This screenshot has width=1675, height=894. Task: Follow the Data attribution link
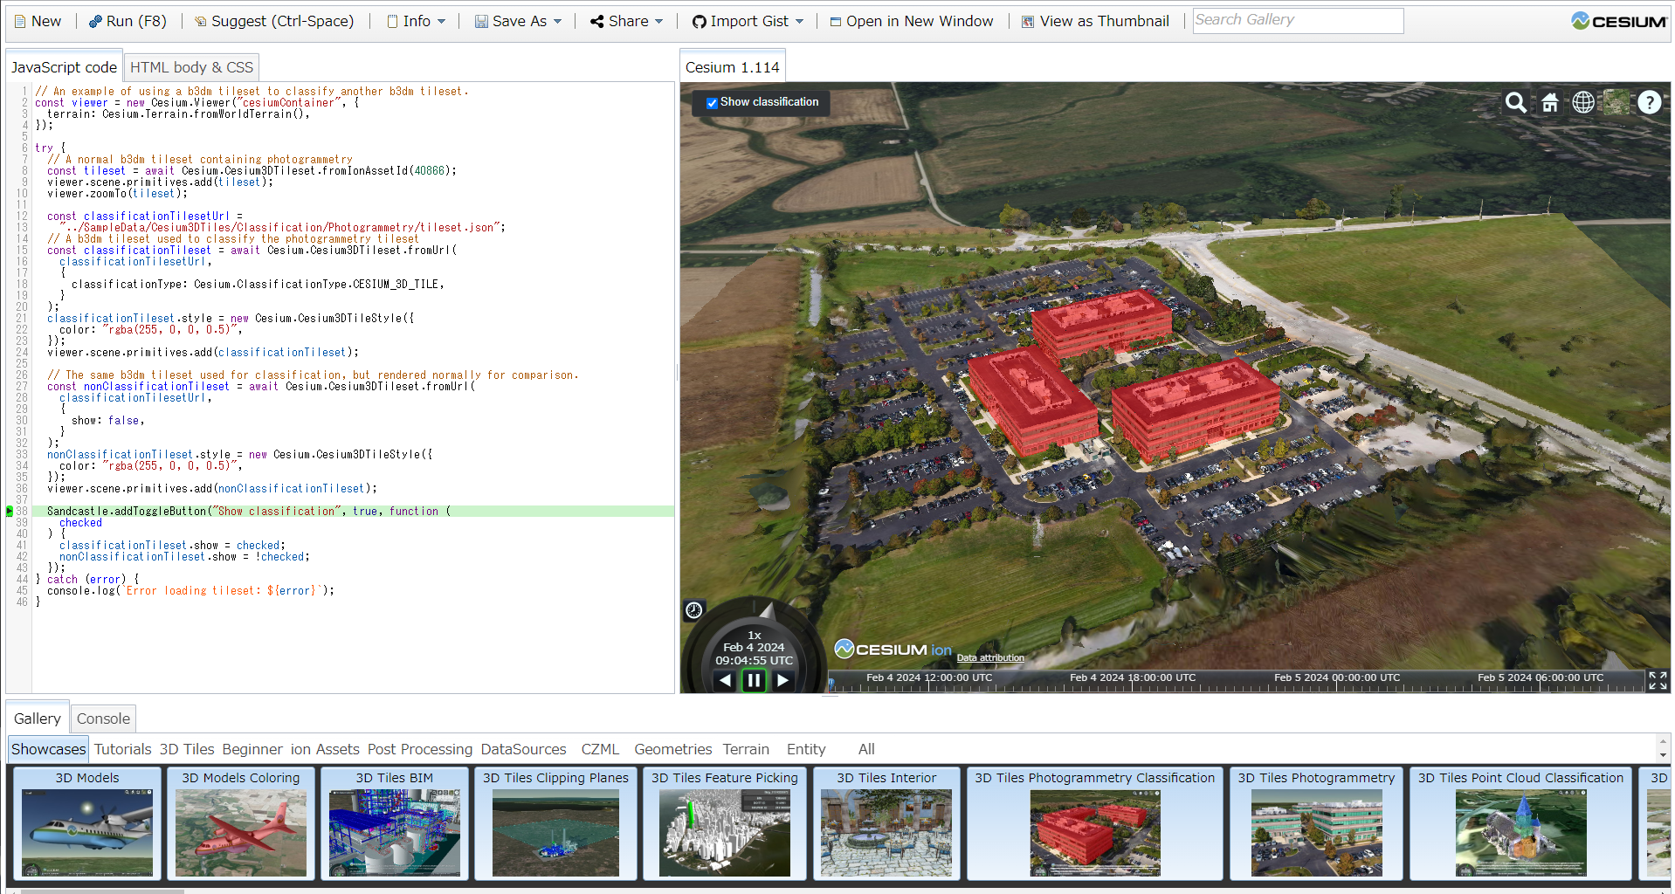click(x=989, y=657)
